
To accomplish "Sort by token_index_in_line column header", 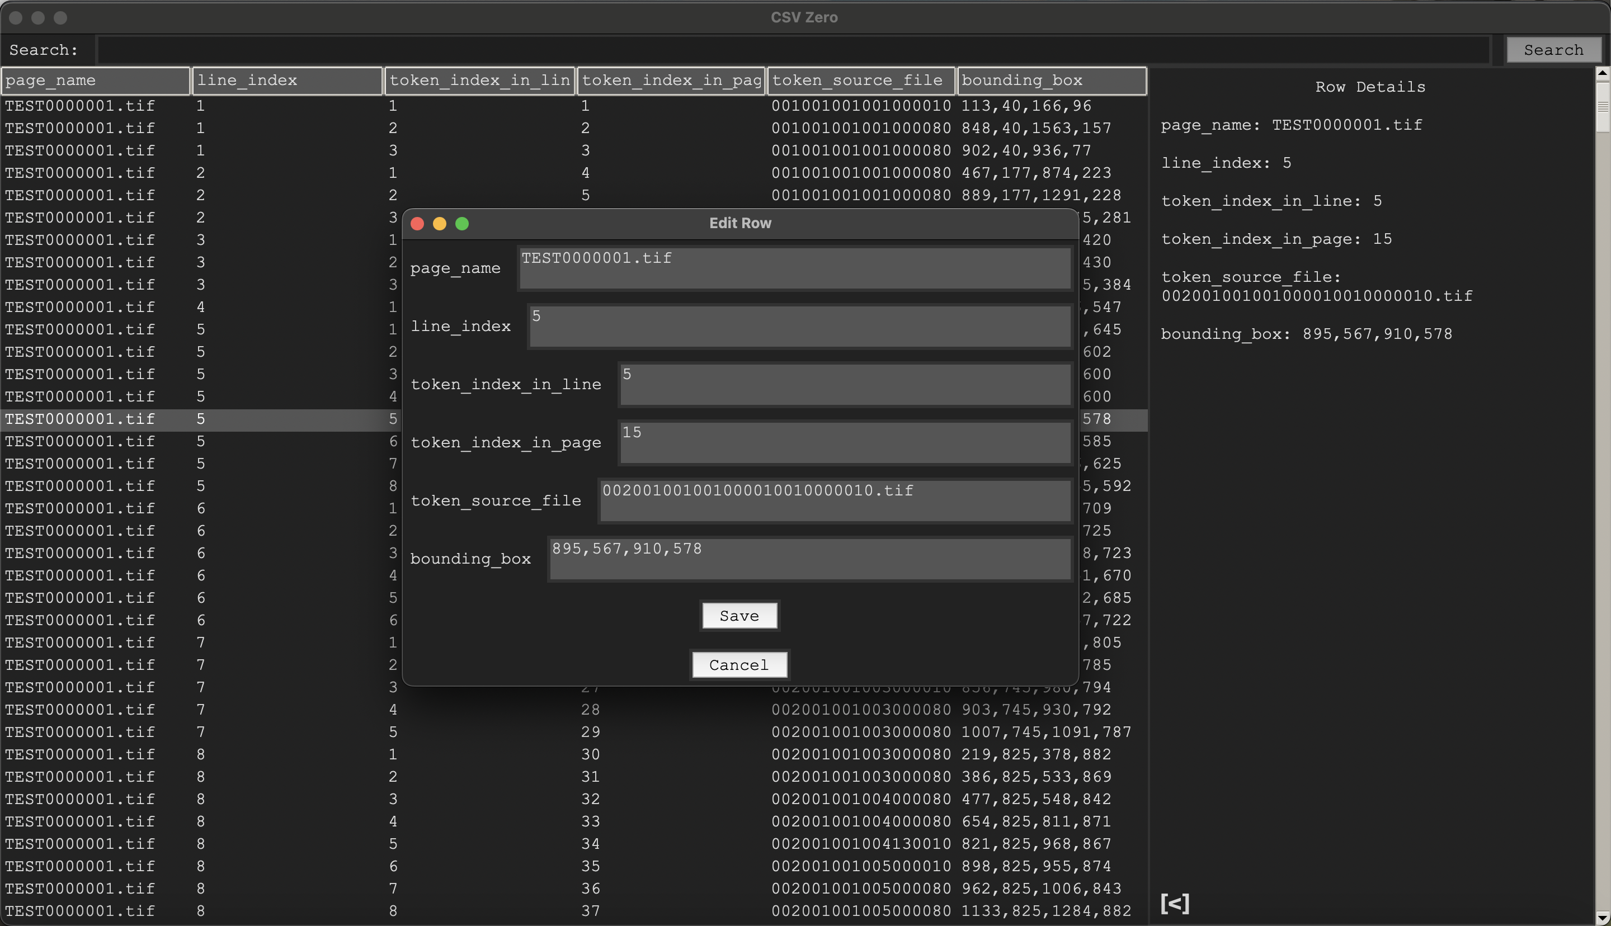I will pyautogui.click(x=479, y=80).
